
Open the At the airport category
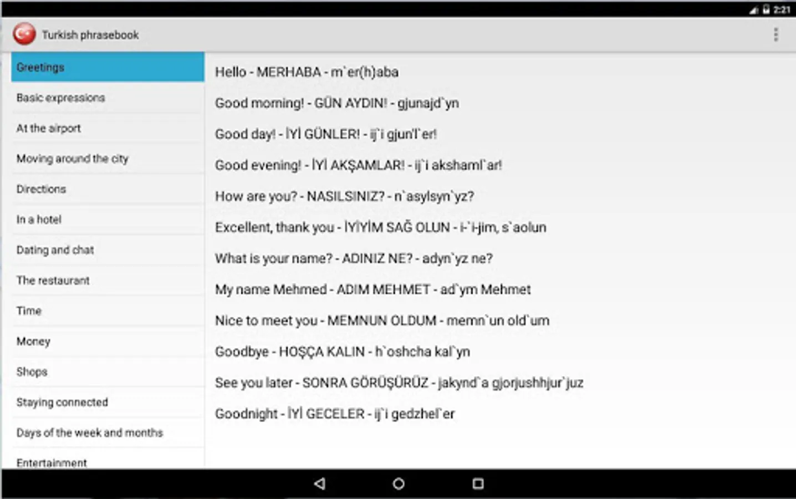tap(108, 128)
